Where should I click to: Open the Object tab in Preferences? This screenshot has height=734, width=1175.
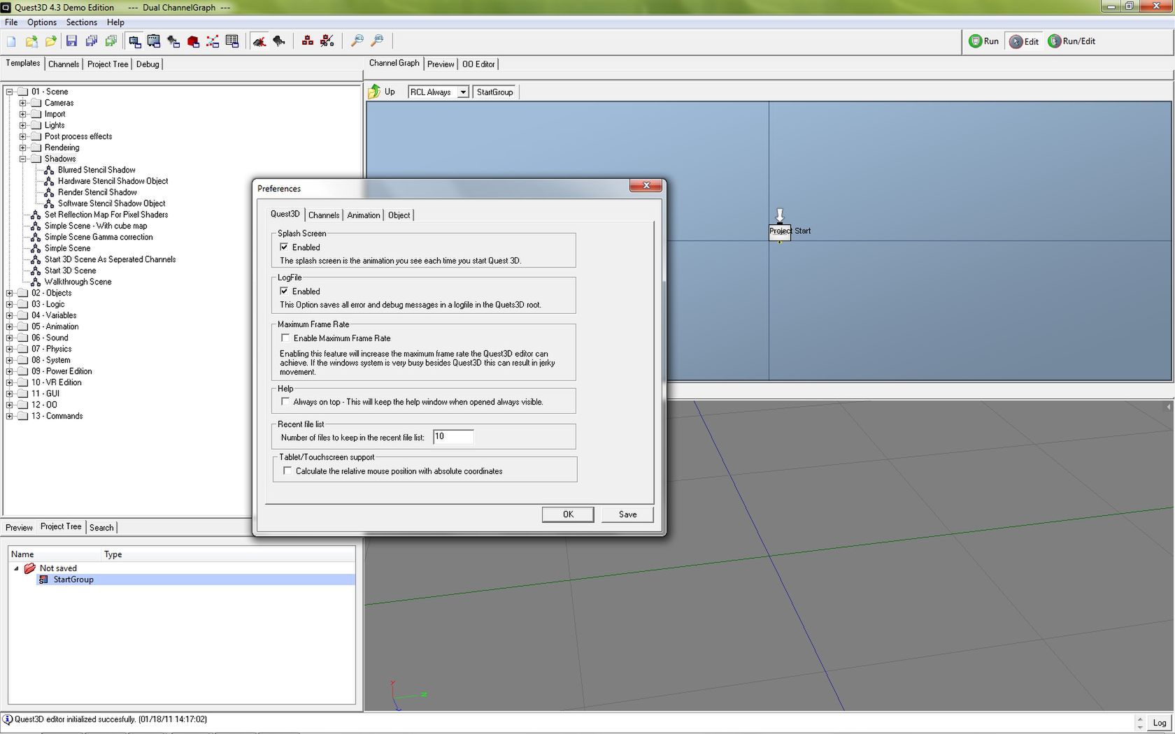(399, 215)
